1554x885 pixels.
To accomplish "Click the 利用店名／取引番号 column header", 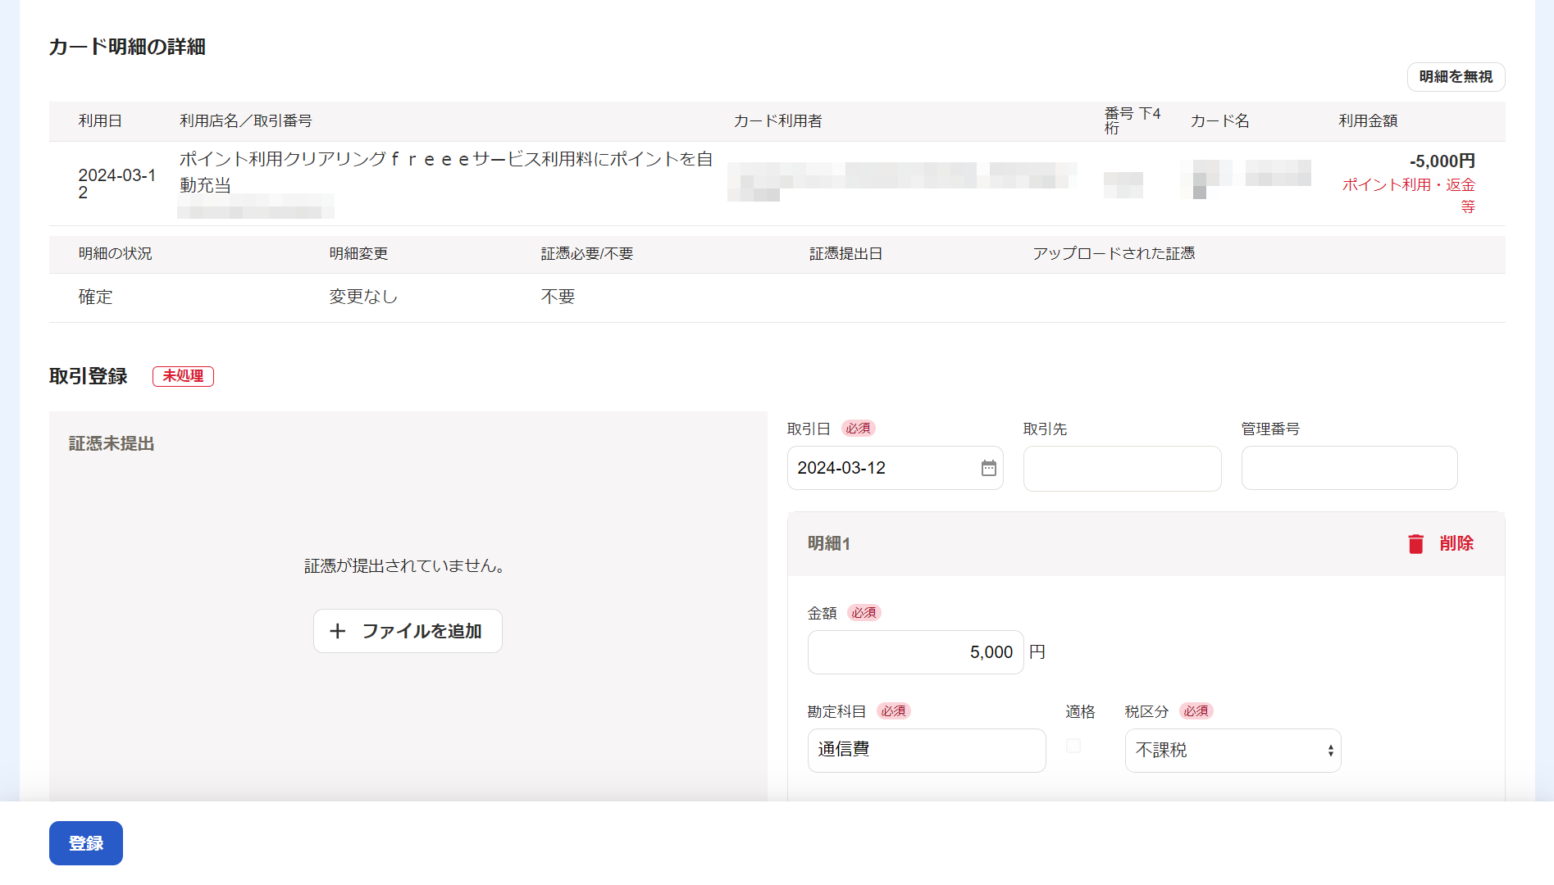I will point(246,121).
